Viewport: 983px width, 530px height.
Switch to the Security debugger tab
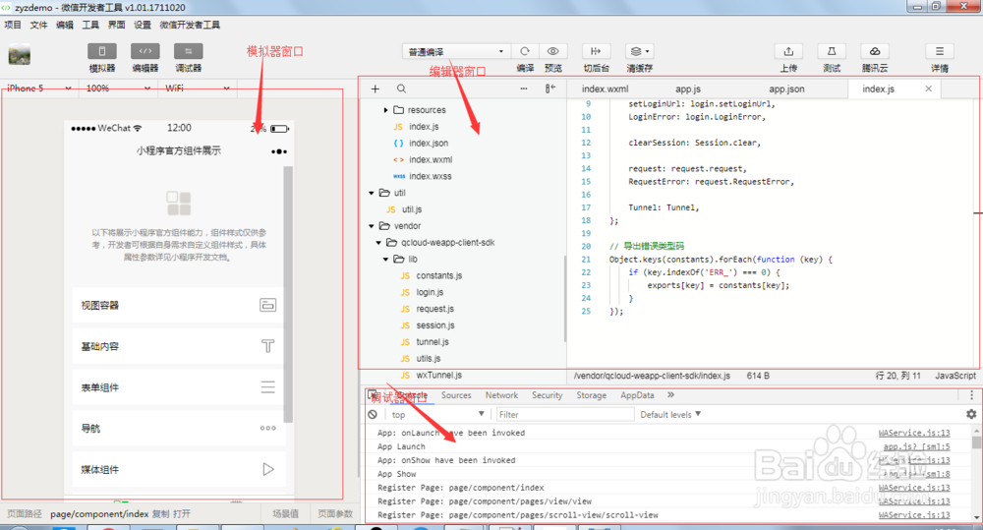click(548, 395)
